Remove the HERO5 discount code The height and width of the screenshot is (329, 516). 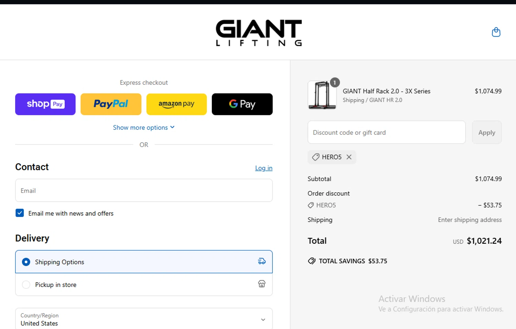(x=349, y=157)
